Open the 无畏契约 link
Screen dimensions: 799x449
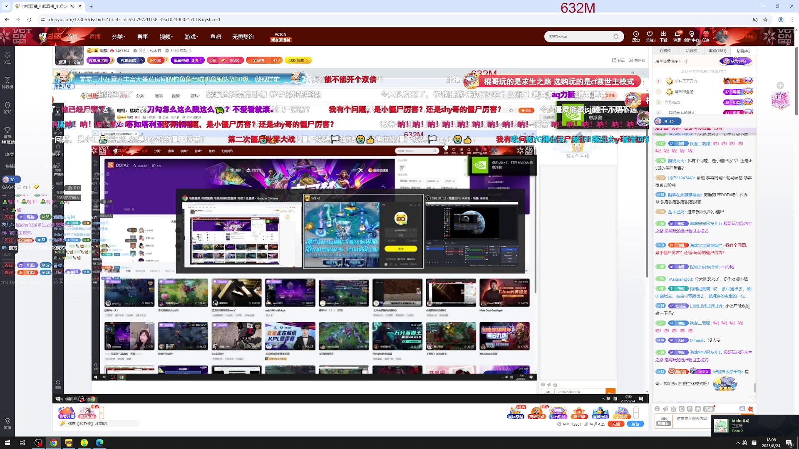(x=243, y=37)
